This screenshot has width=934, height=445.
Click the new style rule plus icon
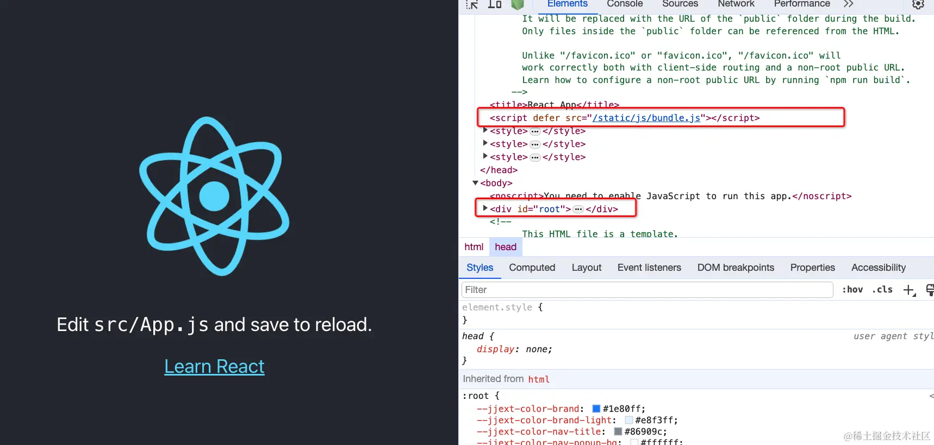pyautogui.click(x=909, y=290)
